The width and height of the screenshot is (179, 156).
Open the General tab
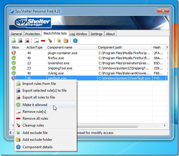(x=16, y=34)
